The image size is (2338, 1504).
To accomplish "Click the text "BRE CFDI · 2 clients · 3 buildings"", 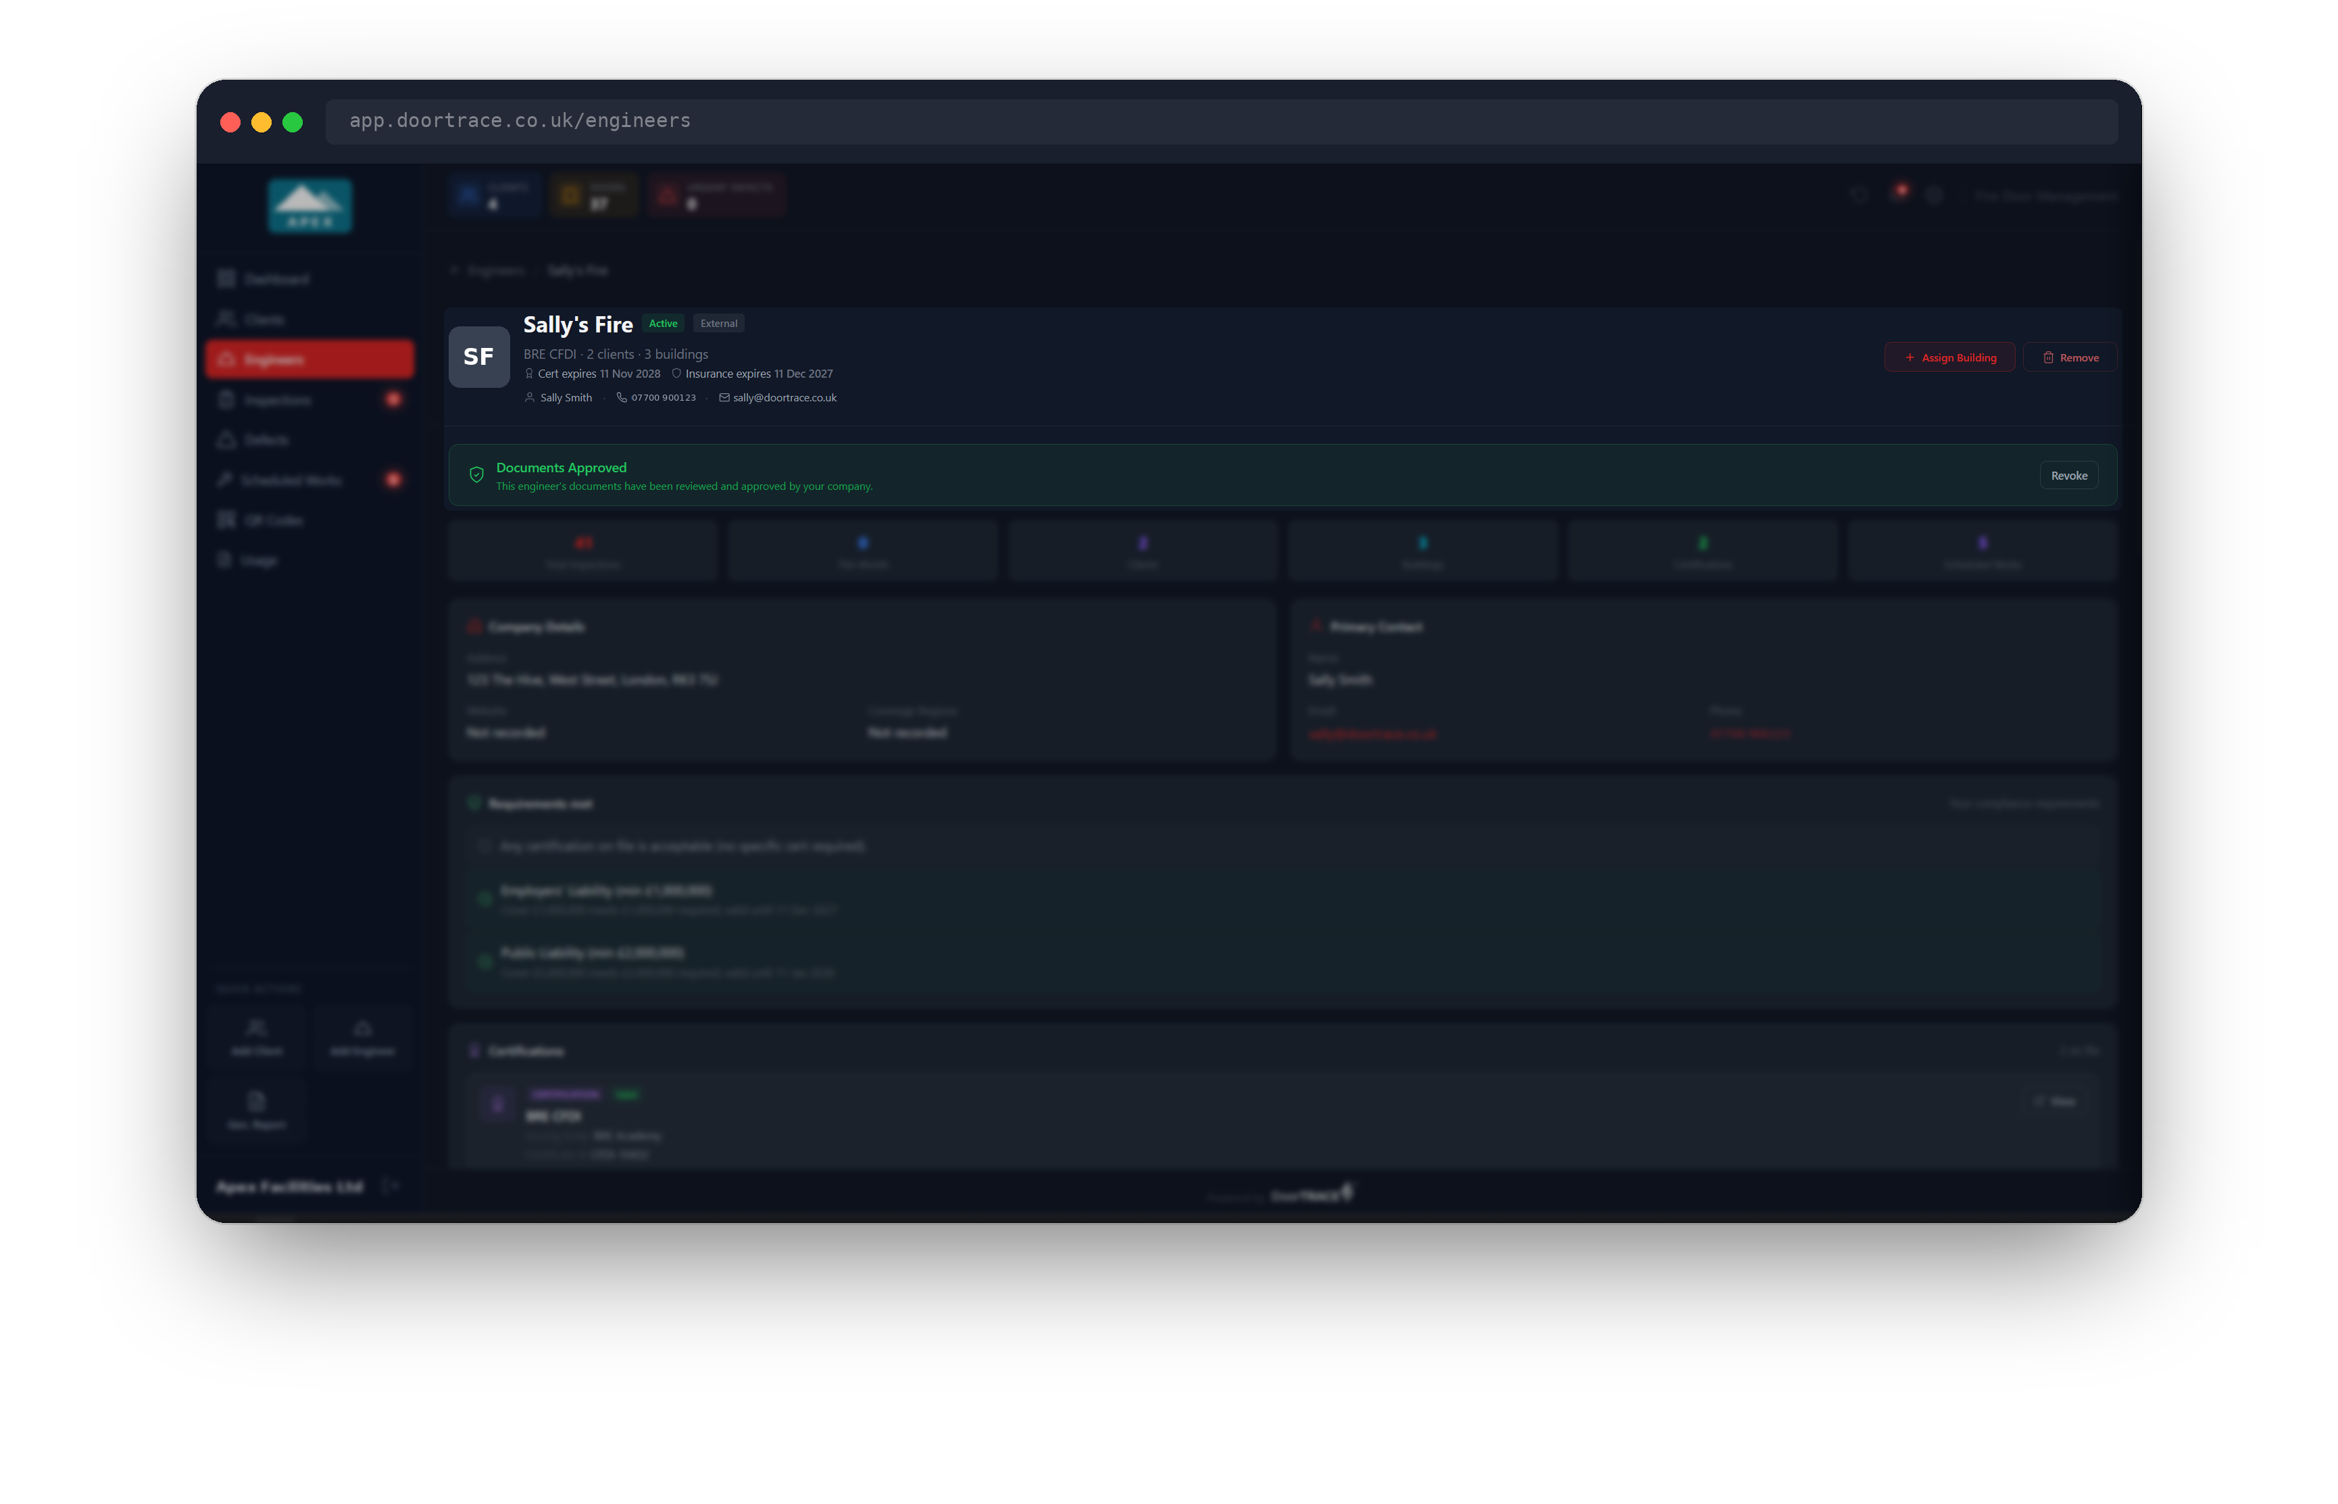I will [616, 353].
